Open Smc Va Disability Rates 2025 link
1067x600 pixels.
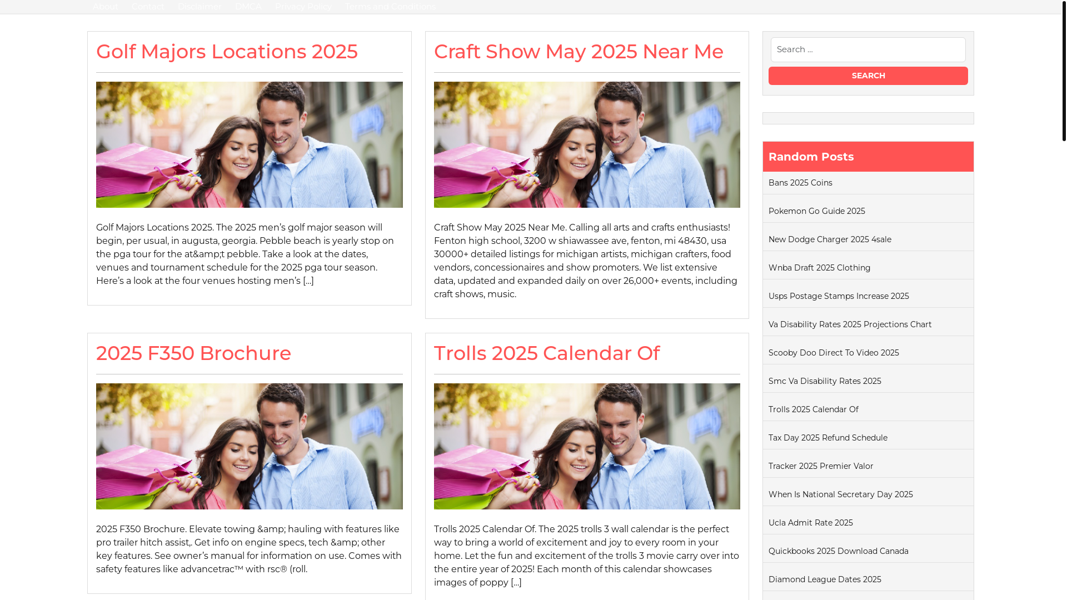[825, 381]
